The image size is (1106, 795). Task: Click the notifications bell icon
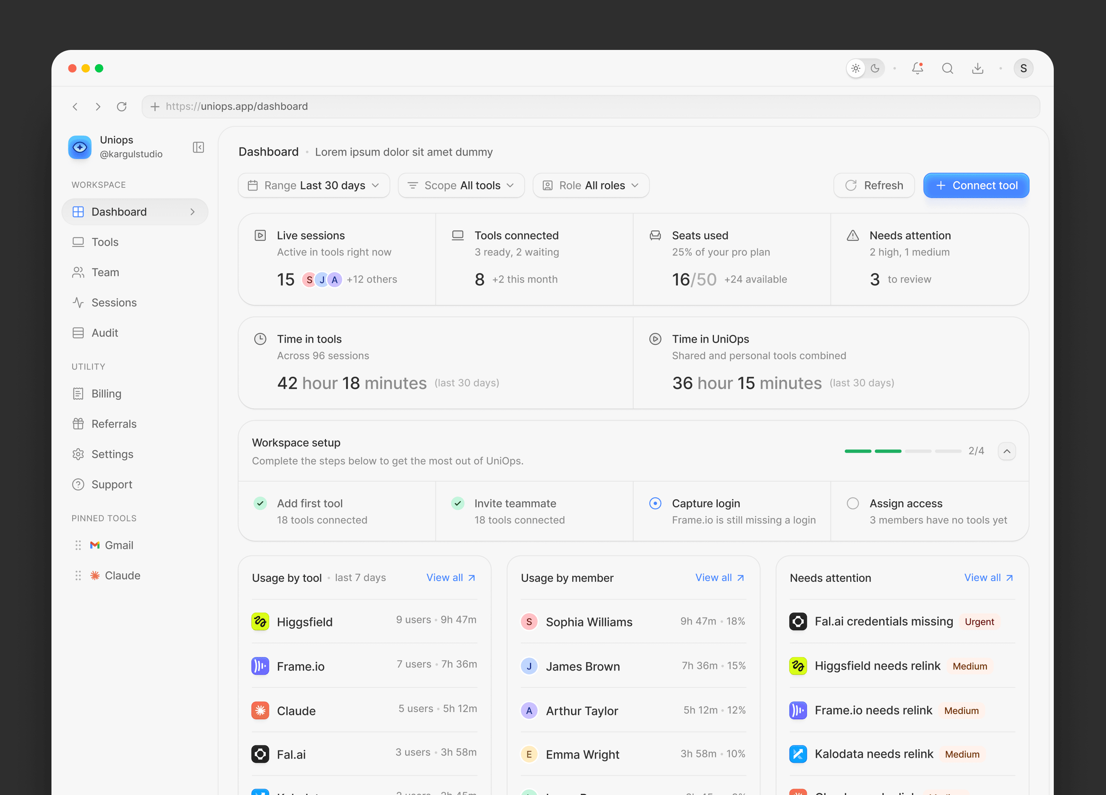coord(917,68)
